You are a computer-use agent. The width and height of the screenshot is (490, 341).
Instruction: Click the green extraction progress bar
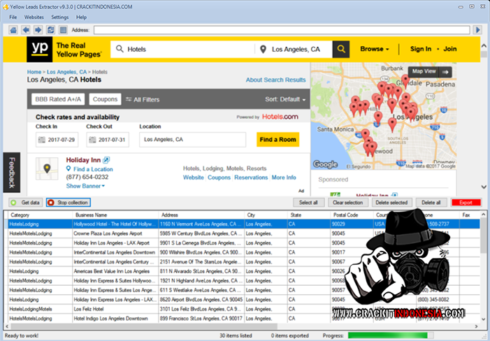click(x=408, y=335)
